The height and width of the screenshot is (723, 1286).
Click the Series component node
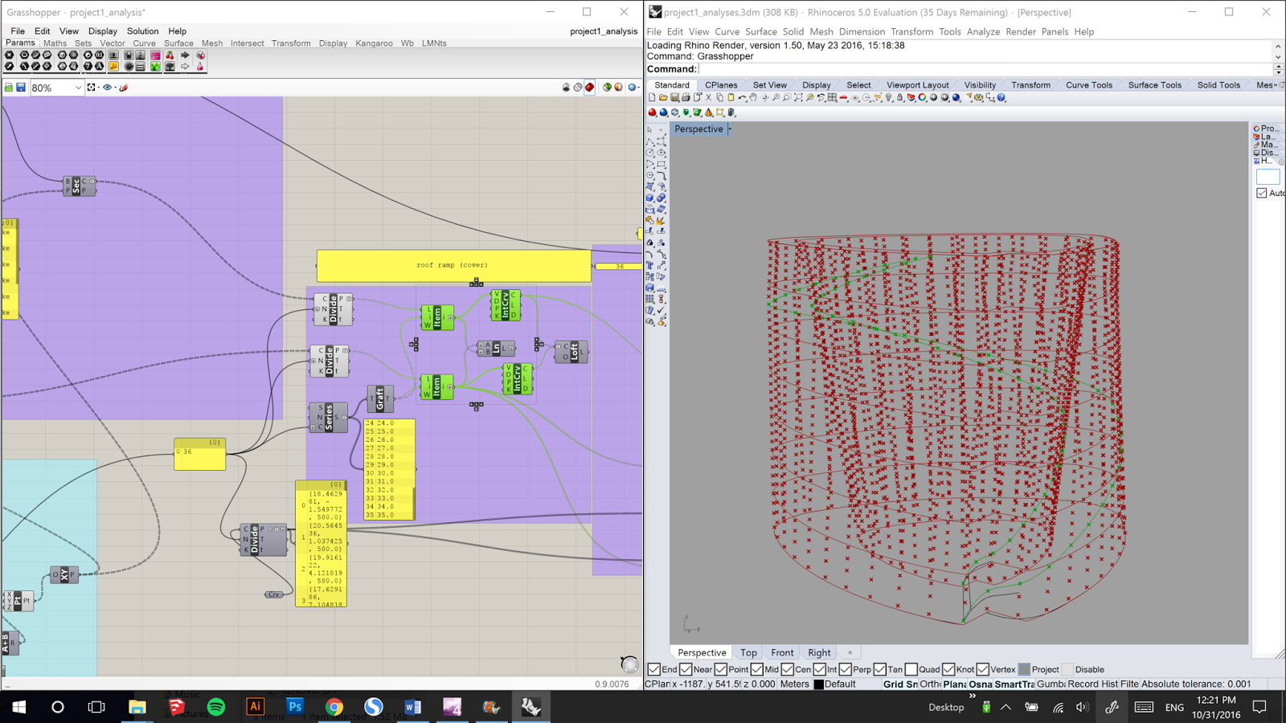[x=330, y=417]
